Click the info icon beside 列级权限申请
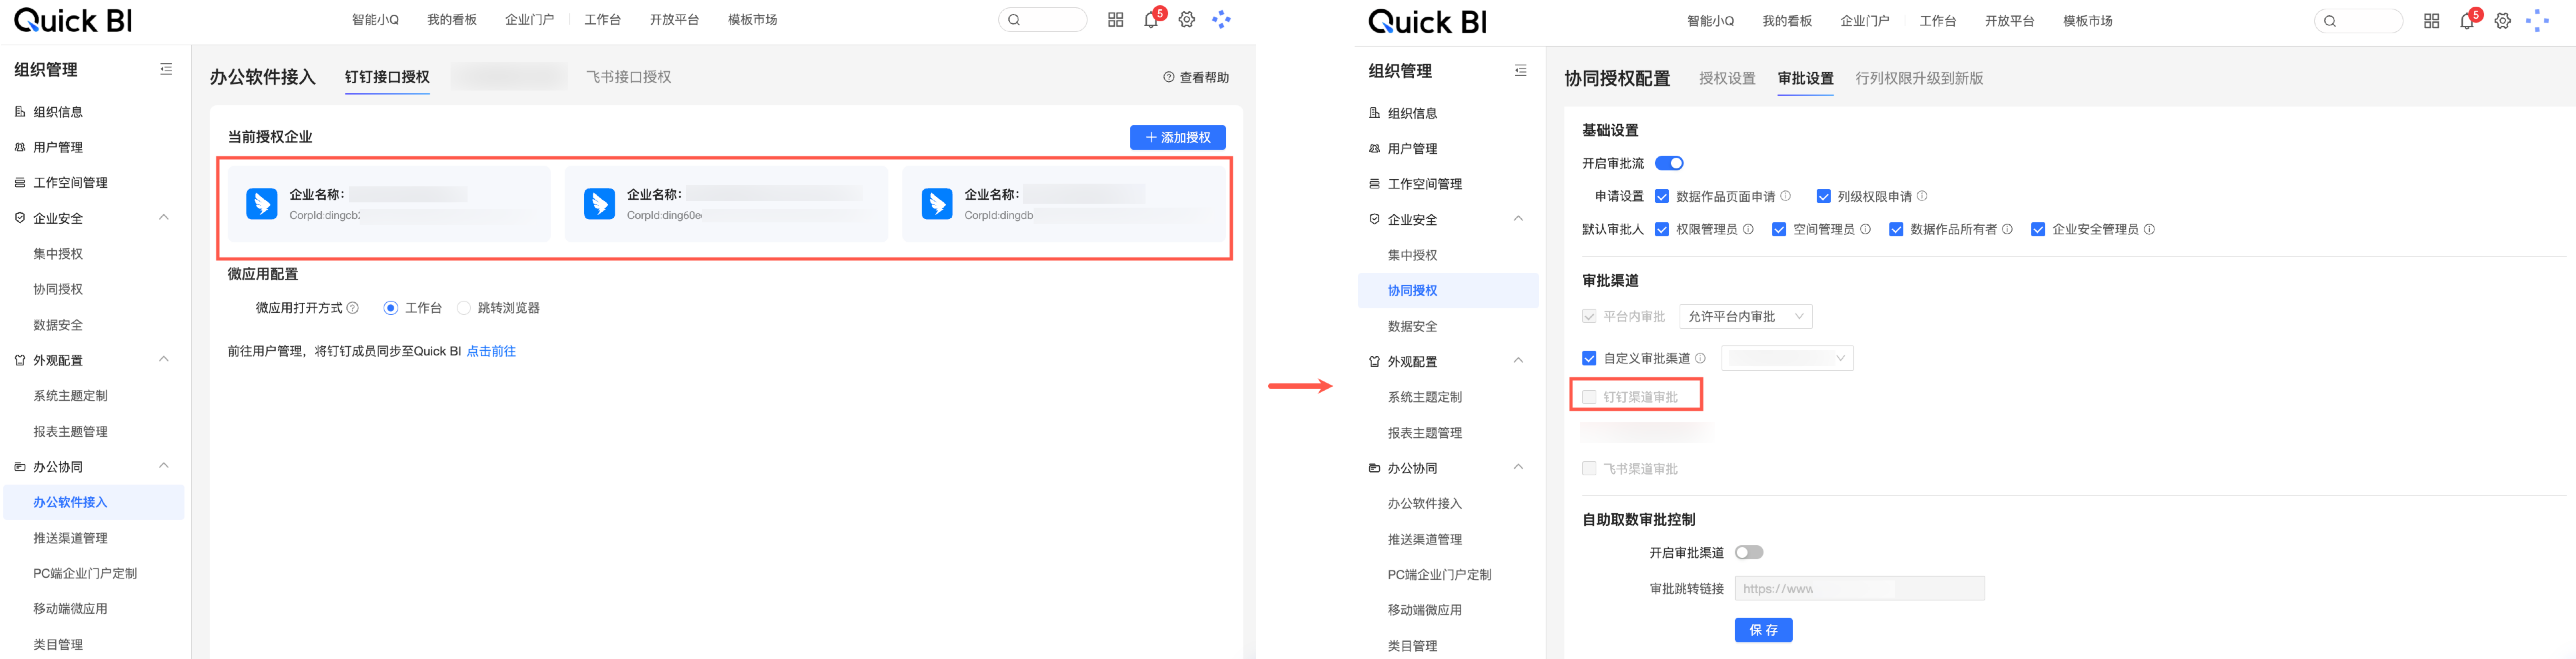 (1922, 196)
